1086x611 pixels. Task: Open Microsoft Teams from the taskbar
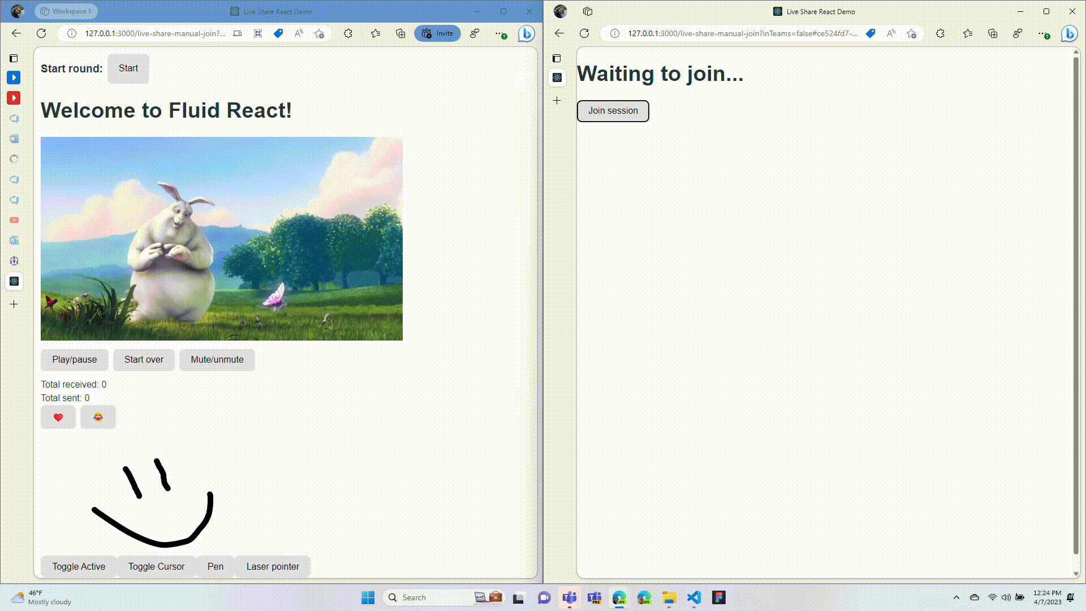tap(570, 598)
